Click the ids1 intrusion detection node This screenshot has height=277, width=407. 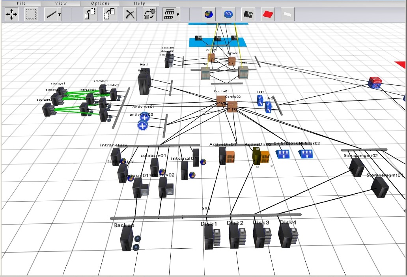click(x=260, y=101)
